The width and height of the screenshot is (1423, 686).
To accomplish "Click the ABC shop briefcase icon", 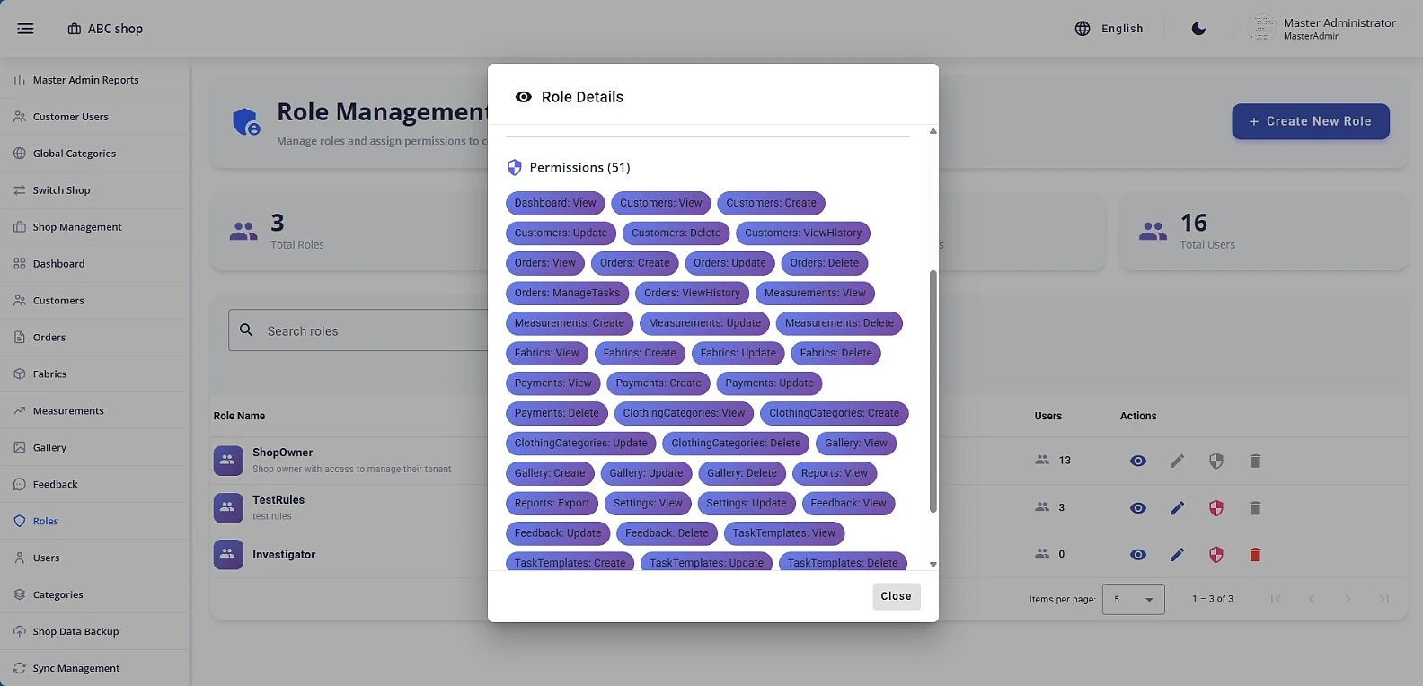I will (75, 29).
